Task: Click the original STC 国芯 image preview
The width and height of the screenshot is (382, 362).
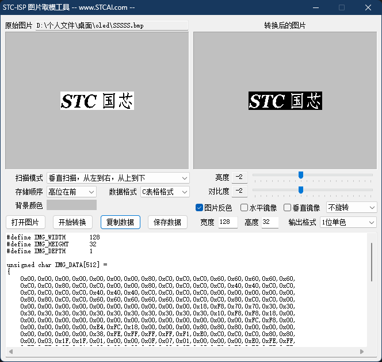Action: click(97, 101)
